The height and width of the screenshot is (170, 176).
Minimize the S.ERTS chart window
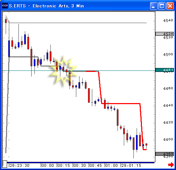click(x=154, y=6)
